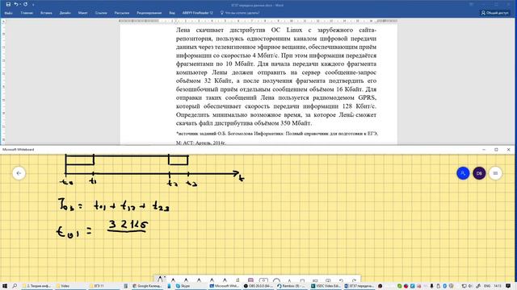
Task: Click the taskbar search magnifier icon
Action: [15, 286]
